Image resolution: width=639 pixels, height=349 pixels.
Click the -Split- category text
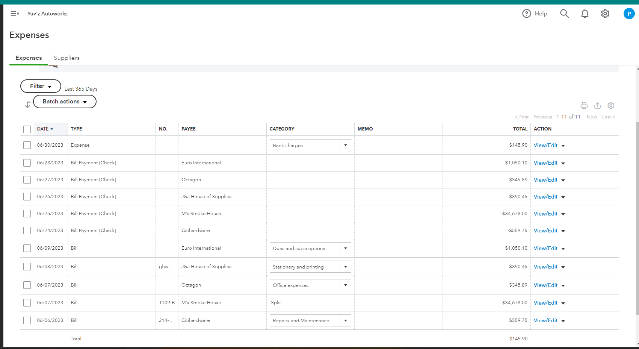click(x=276, y=303)
